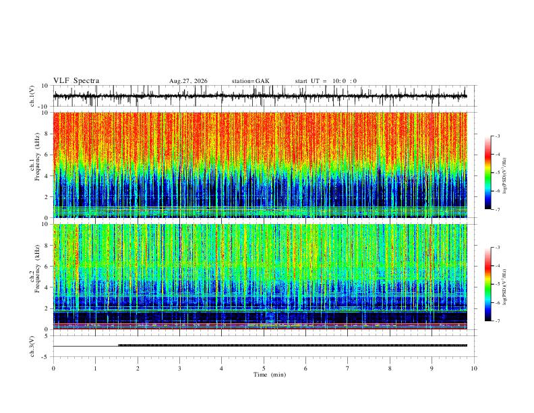Click the ch.1 color bar "log(PSD)" label
The image size is (534, 413).
click(x=505, y=175)
